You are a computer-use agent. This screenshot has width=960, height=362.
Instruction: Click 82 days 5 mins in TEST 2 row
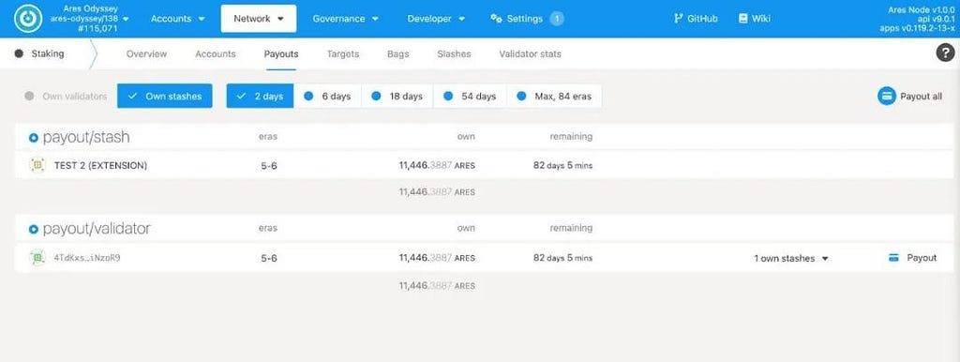point(562,165)
